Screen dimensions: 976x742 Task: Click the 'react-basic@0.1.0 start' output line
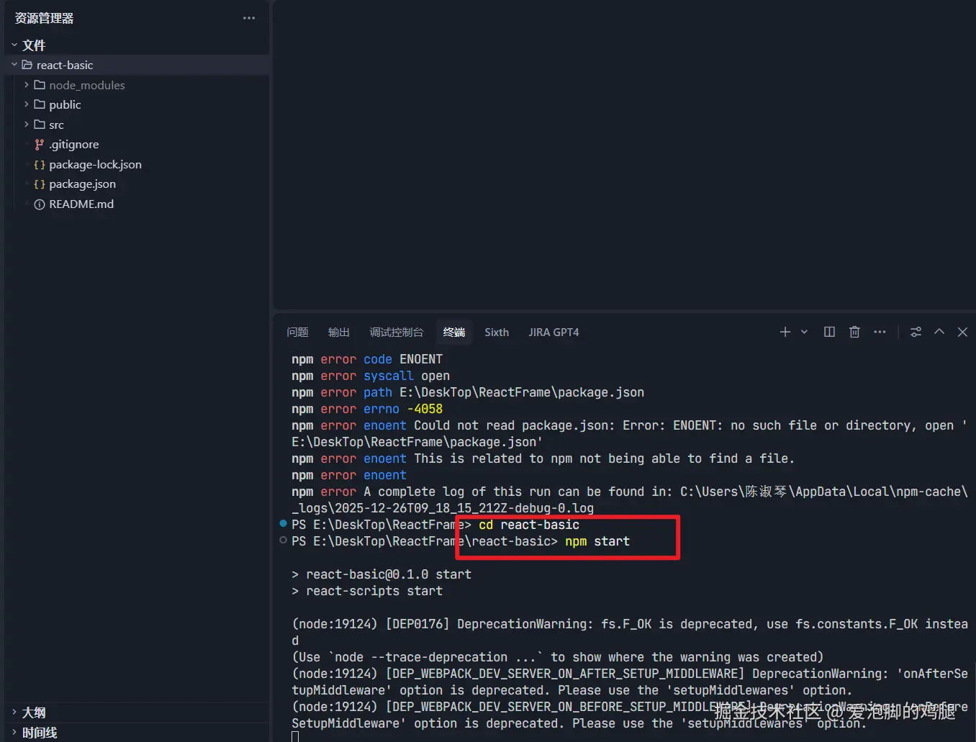[381, 574]
